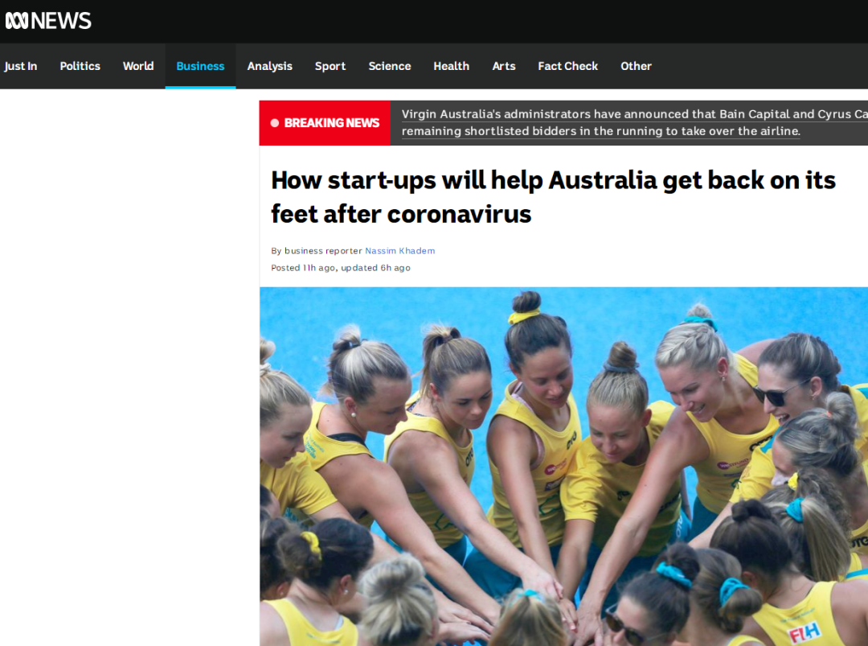
Task: Click the hockey team huddle photo
Action: [x=563, y=467]
